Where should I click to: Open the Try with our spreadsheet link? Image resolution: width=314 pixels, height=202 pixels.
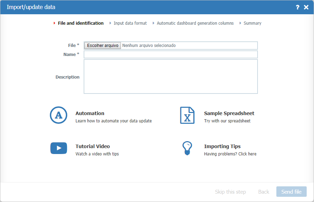tap(227, 121)
